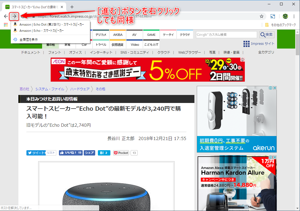Click the back navigation arrow
The height and width of the screenshot is (211, 300).
click(x=6, y=16)
